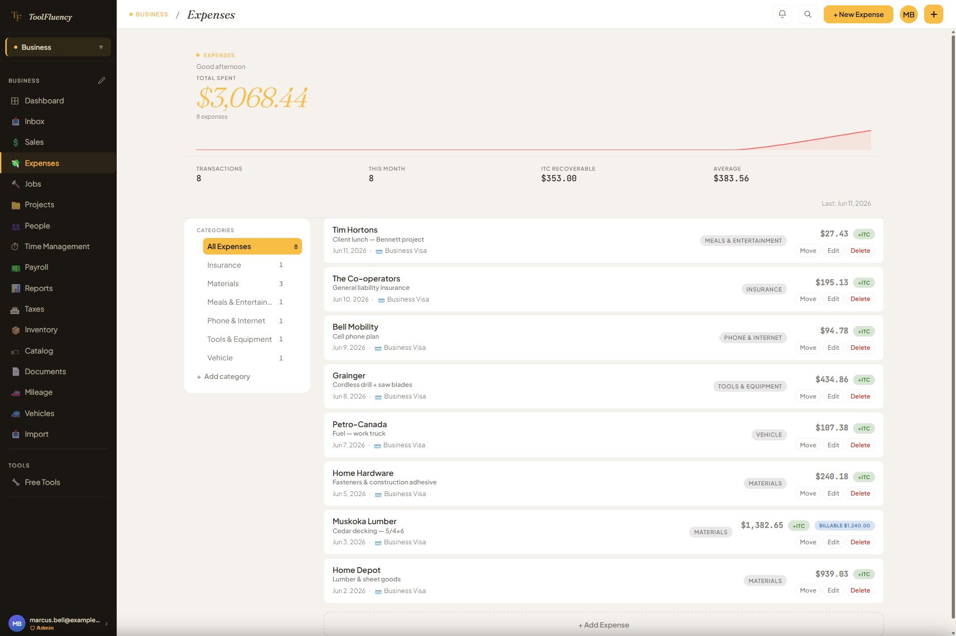
Task: Expand the marcus.bell account chevron
Action: pos(107,624)
